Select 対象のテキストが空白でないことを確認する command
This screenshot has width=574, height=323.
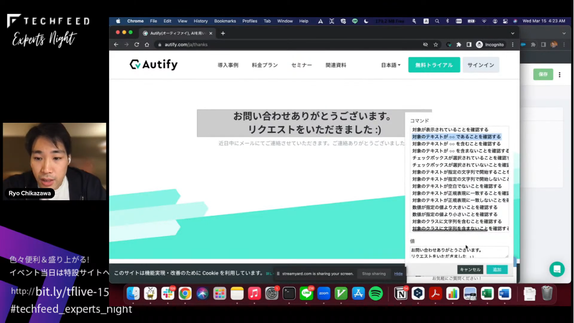pyautogui.click(x=457, y=186)
